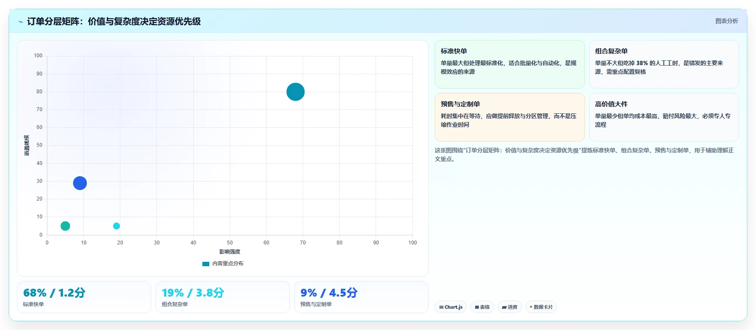This screenshot has width=756, height=330.
Task: Click the description 单量最少但单均成本最高
Action: coord(663,120)
